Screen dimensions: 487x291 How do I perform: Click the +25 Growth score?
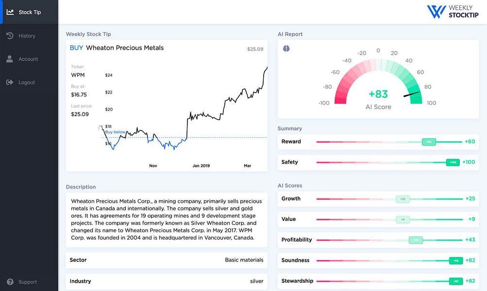(x=470, y=198)
